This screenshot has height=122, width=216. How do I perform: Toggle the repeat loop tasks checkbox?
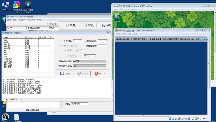pyautogui.click(x=82, y=50)
